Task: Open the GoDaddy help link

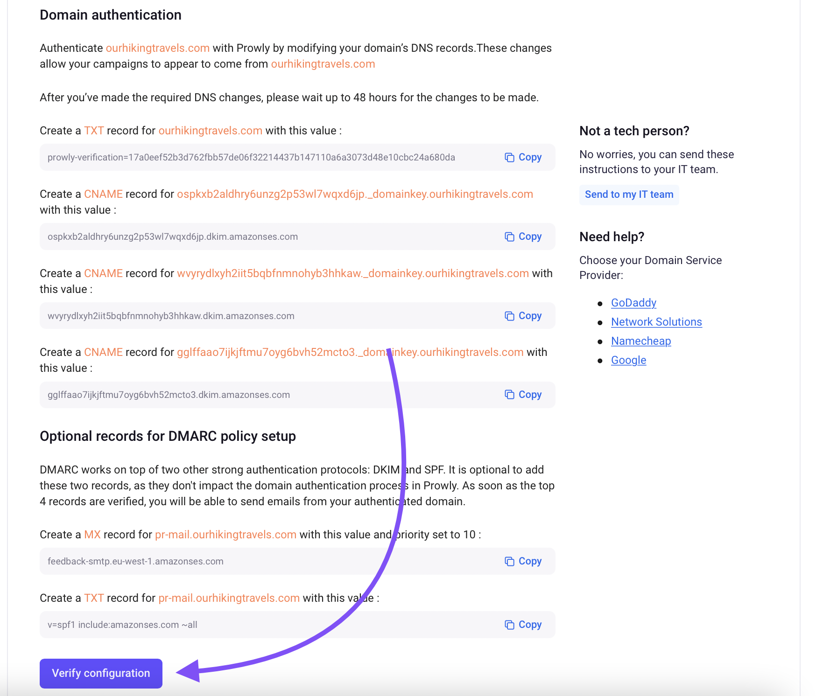Action: coord(633,303)
